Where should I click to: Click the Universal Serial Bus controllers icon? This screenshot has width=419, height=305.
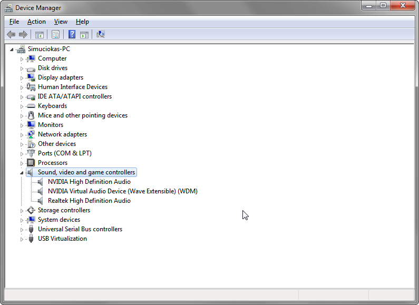coord(31,229)
